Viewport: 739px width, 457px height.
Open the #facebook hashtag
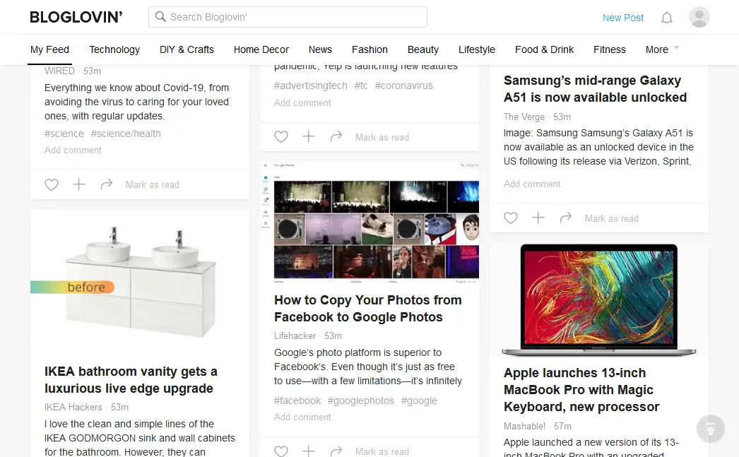click(297, 400)
